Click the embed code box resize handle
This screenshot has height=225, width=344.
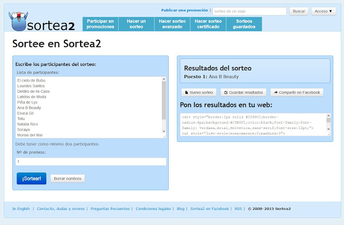point(329,134)
